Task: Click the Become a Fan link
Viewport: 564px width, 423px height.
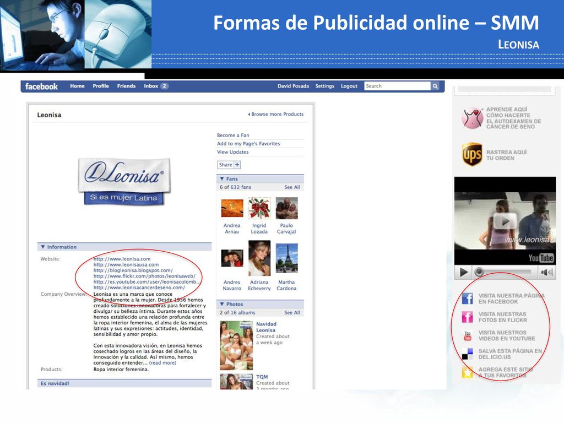Action: (x=233, y=135)
